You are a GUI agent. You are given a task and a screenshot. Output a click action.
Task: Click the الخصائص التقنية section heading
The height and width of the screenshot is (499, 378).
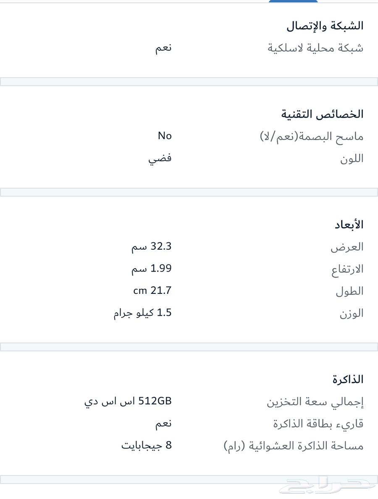click(322, 114)
